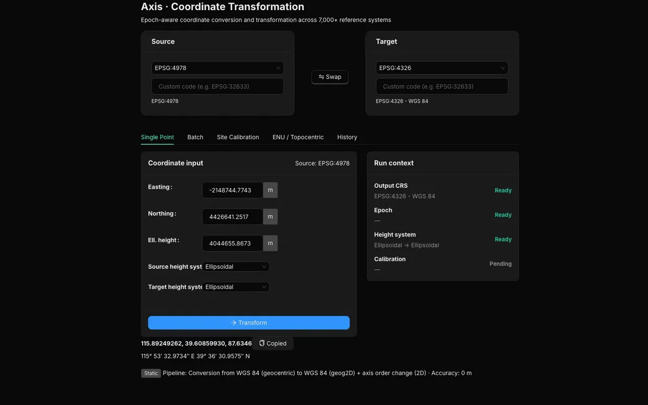Click the Easting value input field
Screen dimensions: 648x405
coord(232,190)
